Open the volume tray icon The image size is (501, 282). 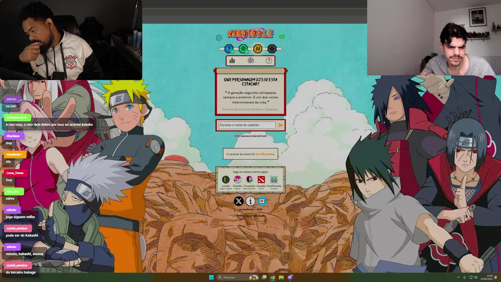click(x=476, y=277)
